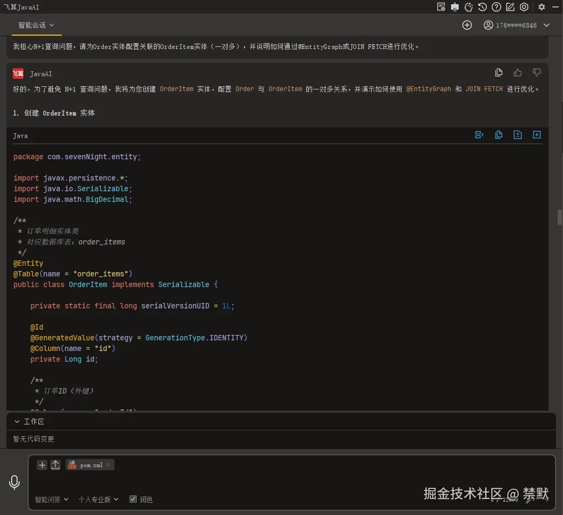This screenshot has width=563, height=515.
Task: Click the user avatar icon next to 176****6846
Action: (x=488, y=25)
